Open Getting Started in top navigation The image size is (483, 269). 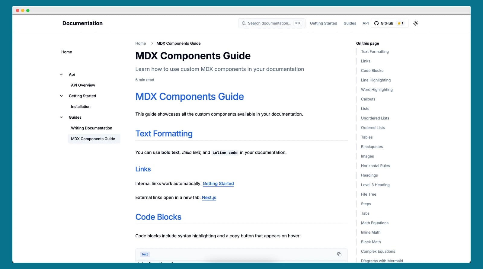pos(323,23)
